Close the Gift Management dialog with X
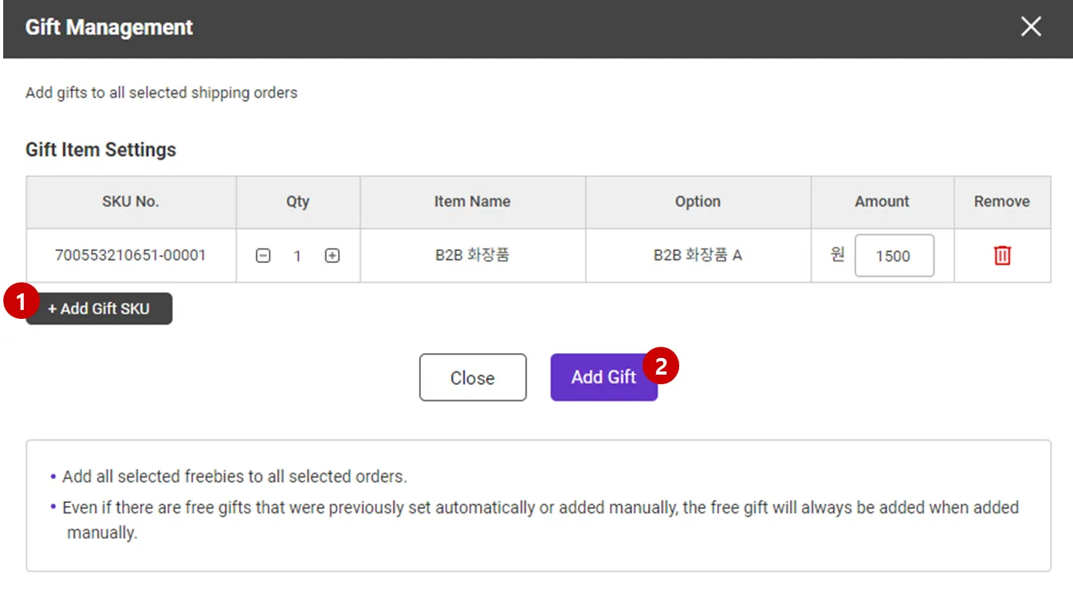1073x597 pixels. [1031, 27]
